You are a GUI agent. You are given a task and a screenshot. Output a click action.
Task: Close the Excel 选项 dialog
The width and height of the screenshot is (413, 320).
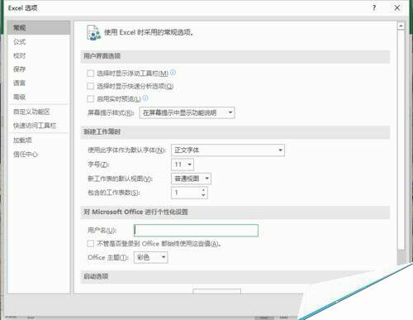397,8
